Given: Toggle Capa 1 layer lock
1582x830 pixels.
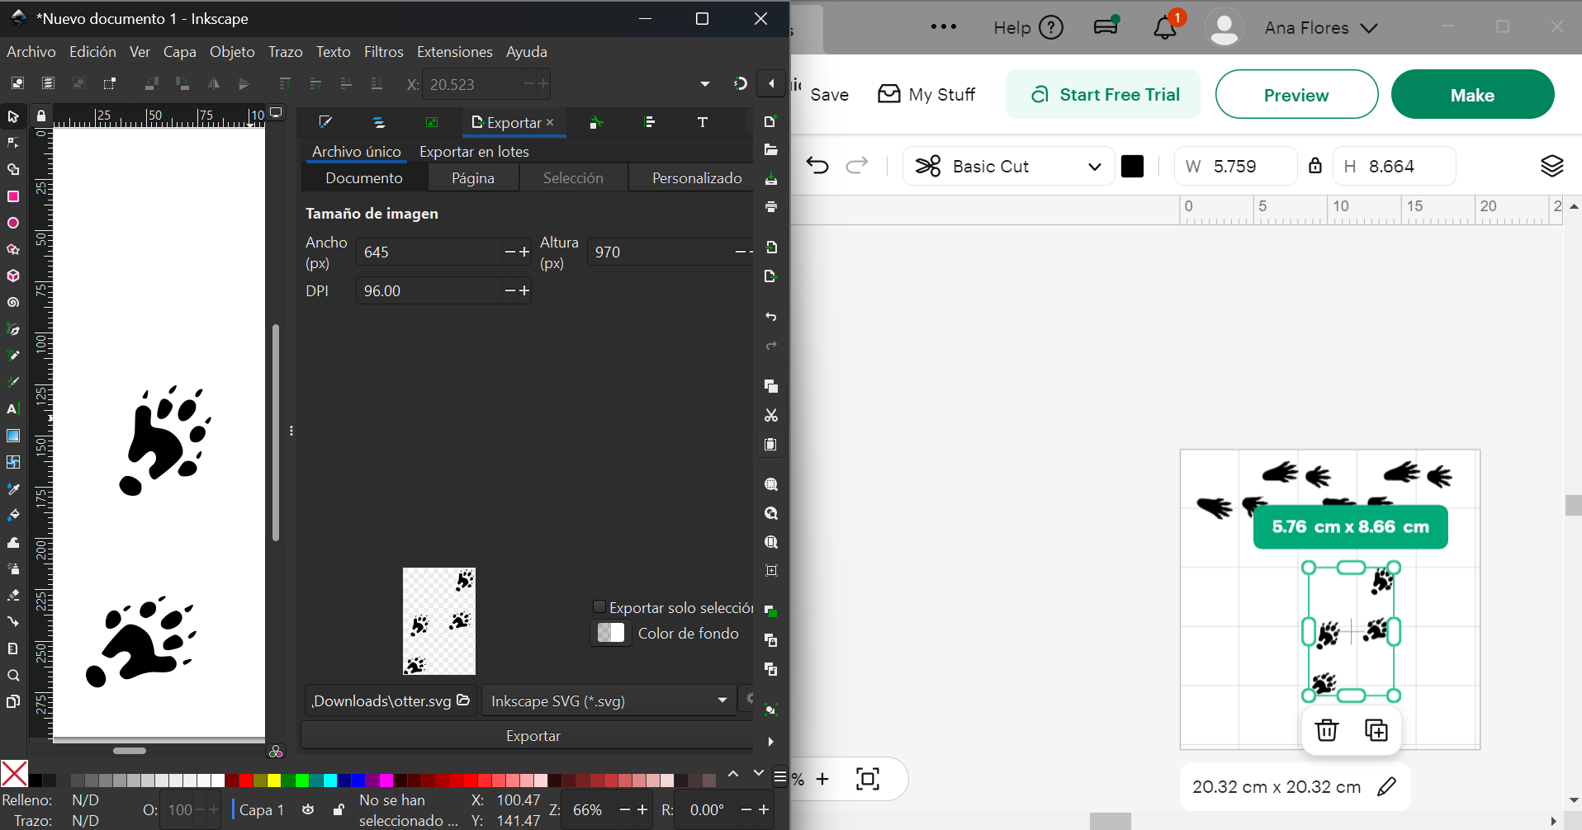Looking at the screenshot, I should click(338, 809).
